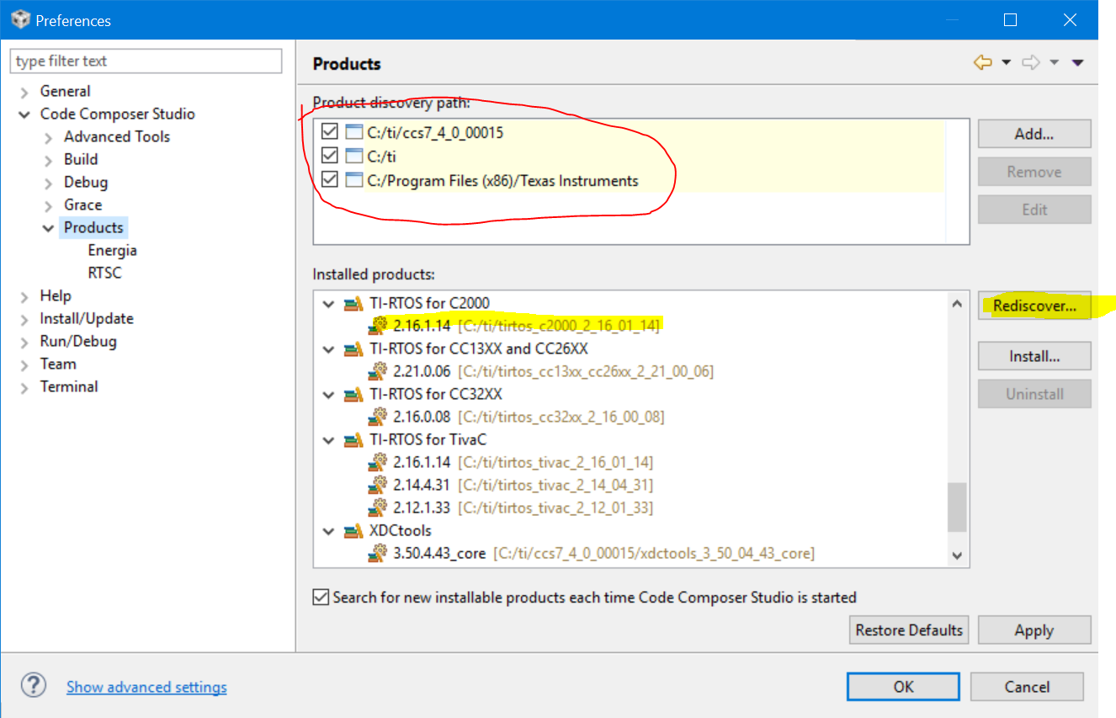
Task: Click the folder icon for C:/ti/ccs7_4_0_00015
Action: [353, 132]
